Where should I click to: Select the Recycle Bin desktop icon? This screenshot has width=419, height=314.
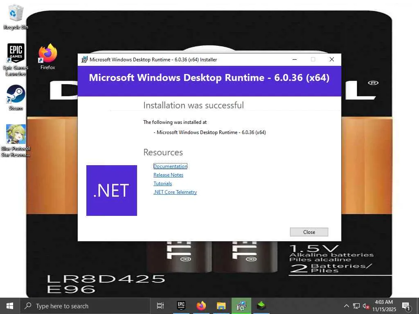[x=16, y=17]
